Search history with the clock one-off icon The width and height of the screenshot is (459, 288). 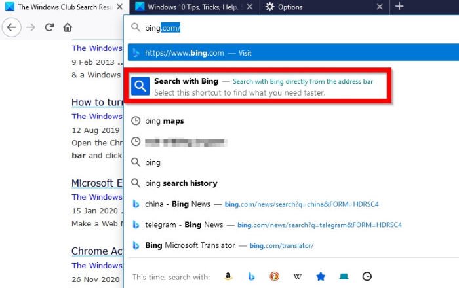(x=367, y=276)
